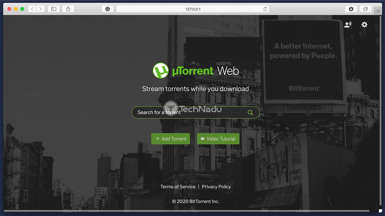Reload the page with the refresh icon

(x=265, y=9)
